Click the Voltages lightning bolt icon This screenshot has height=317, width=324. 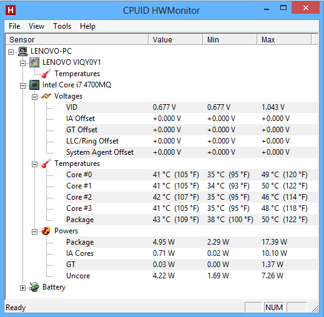click(46, 96)
